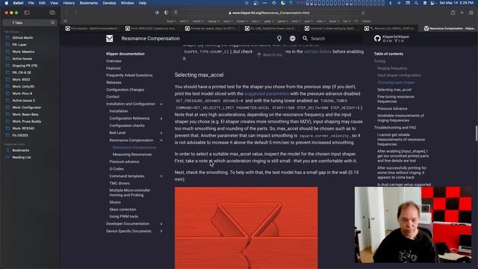Click the search magnifier icon in docs header
This screenshot has width=478, height=269.
pyautogui.click(x=305, y=38)
